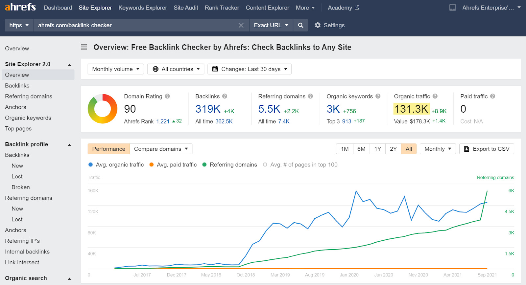The height and width of the screenshot is (285, 526).
Task: Expand the Exact URL mode dropdown
Action: click(x=271, y=25)
